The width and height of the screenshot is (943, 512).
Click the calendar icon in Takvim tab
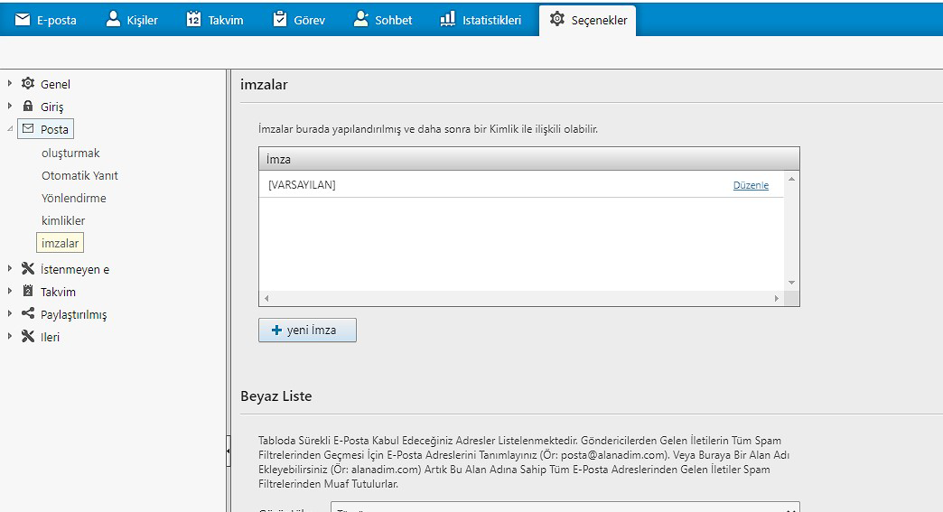(x=193, y=20)
